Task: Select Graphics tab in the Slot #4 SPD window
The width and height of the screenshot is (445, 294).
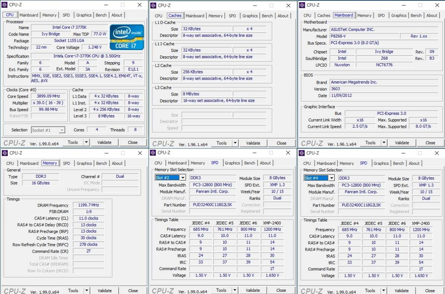Action: click(x=381, y=163)
